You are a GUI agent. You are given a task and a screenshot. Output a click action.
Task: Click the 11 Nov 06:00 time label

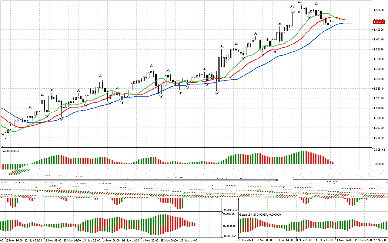[325, 240]
